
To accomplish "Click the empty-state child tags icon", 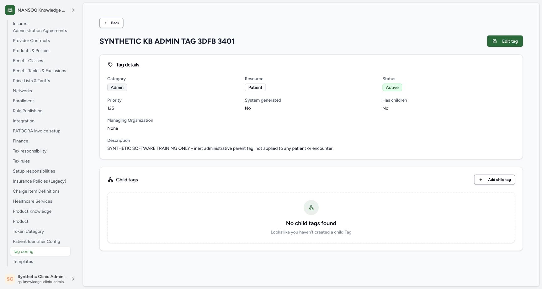I will pyautogui.click(x=311, y=208).
